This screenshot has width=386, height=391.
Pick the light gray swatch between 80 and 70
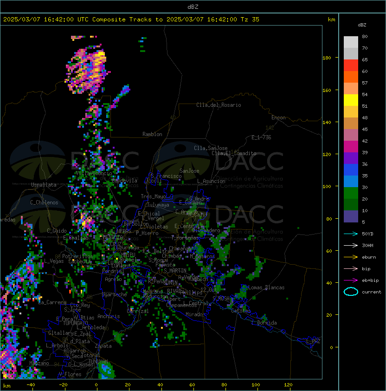pos(351,42)
